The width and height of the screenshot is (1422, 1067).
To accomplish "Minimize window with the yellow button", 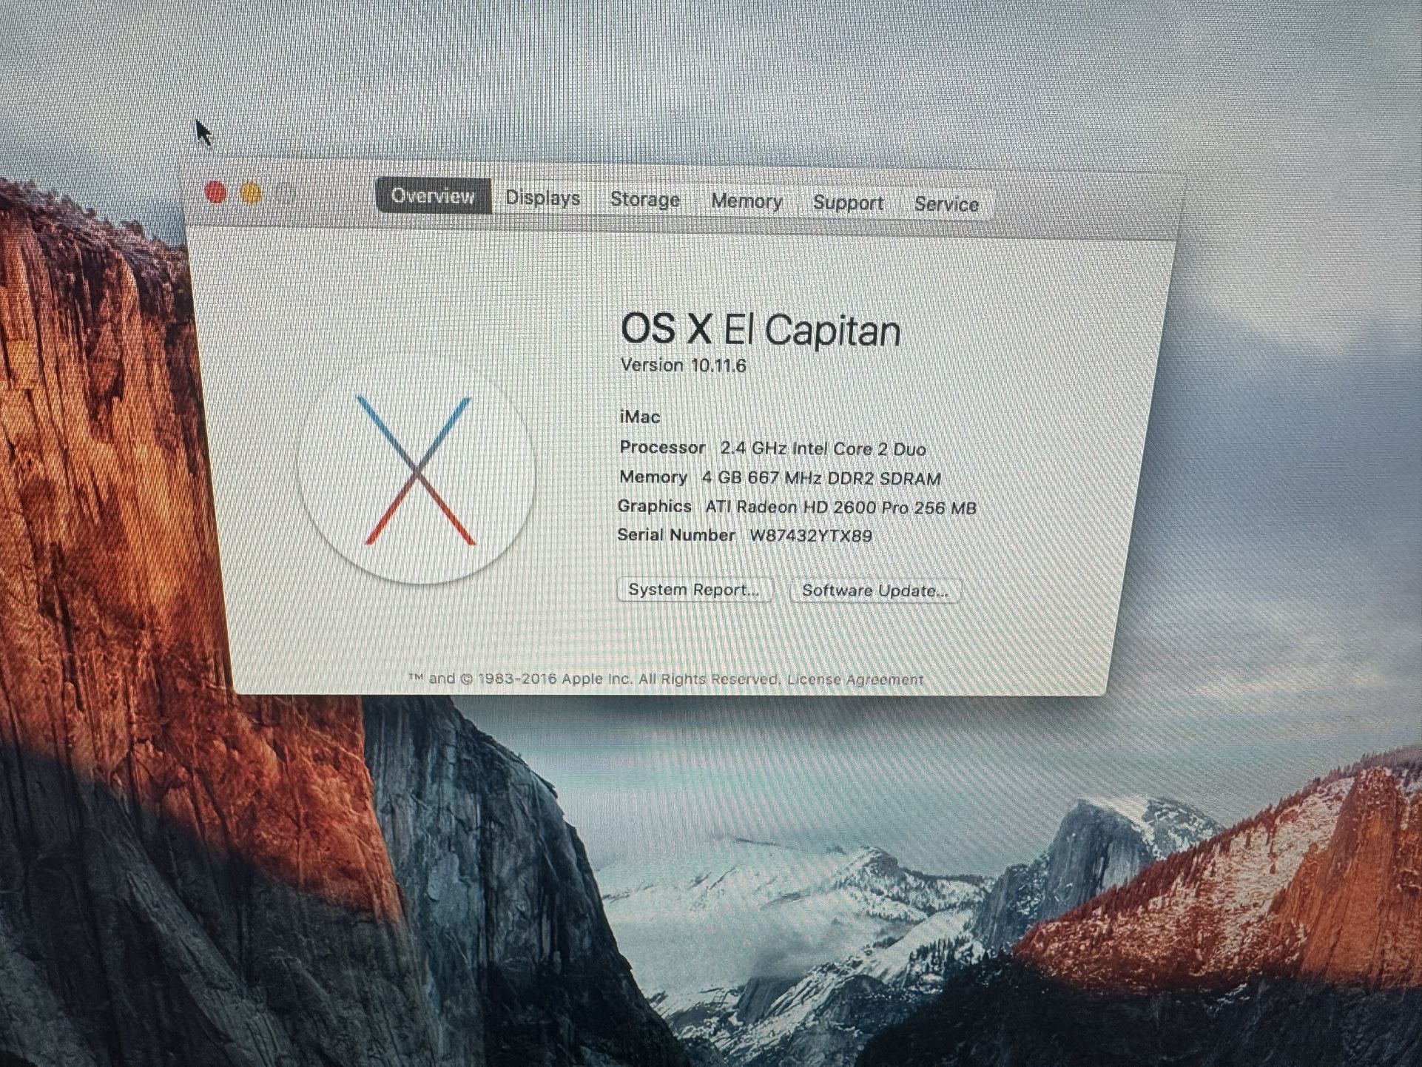I will click(251, 194).
